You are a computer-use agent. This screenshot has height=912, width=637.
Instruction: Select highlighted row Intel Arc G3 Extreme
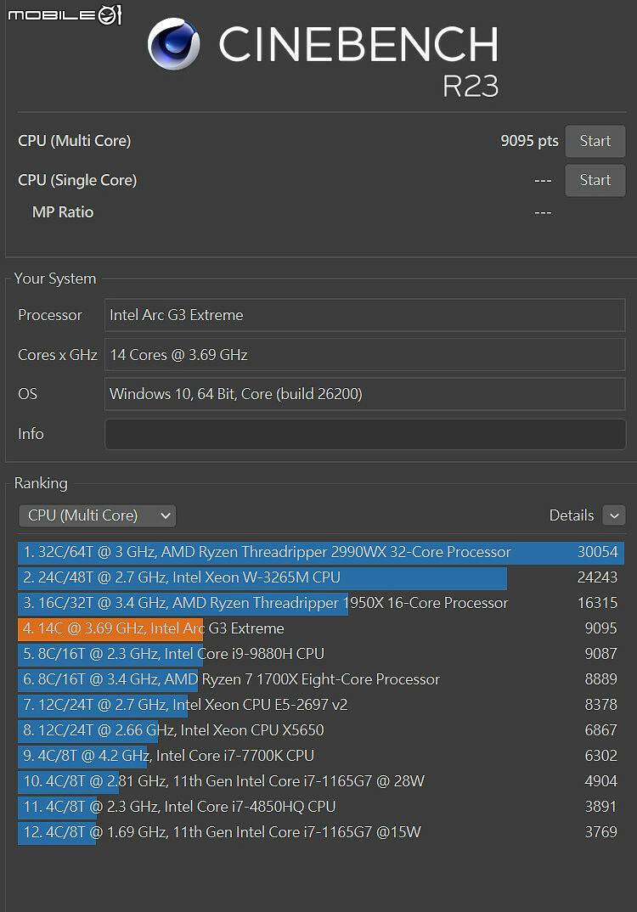tap(321, 628)
